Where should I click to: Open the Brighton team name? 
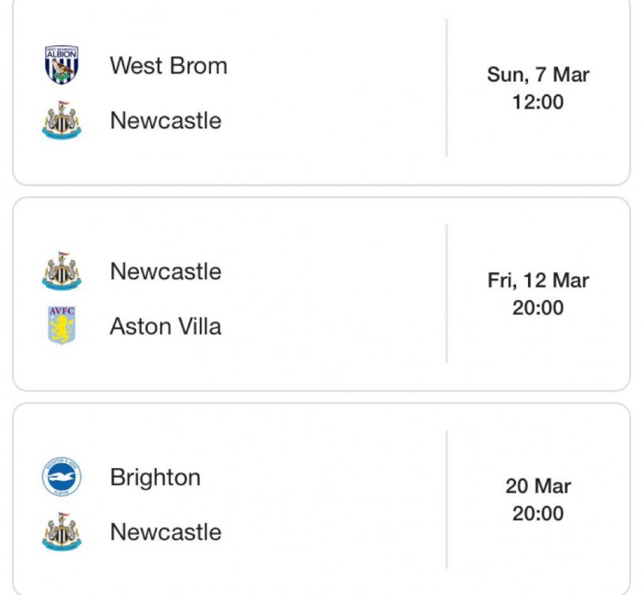click(x=155, y=478)
